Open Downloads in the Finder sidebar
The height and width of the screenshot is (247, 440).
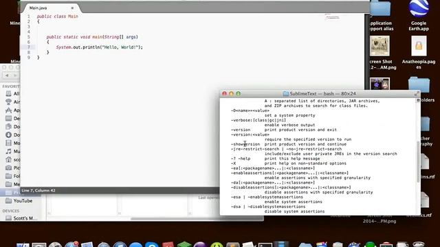tap(12, 135)
